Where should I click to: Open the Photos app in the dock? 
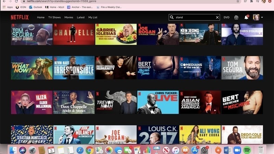[x=109, y=150]
